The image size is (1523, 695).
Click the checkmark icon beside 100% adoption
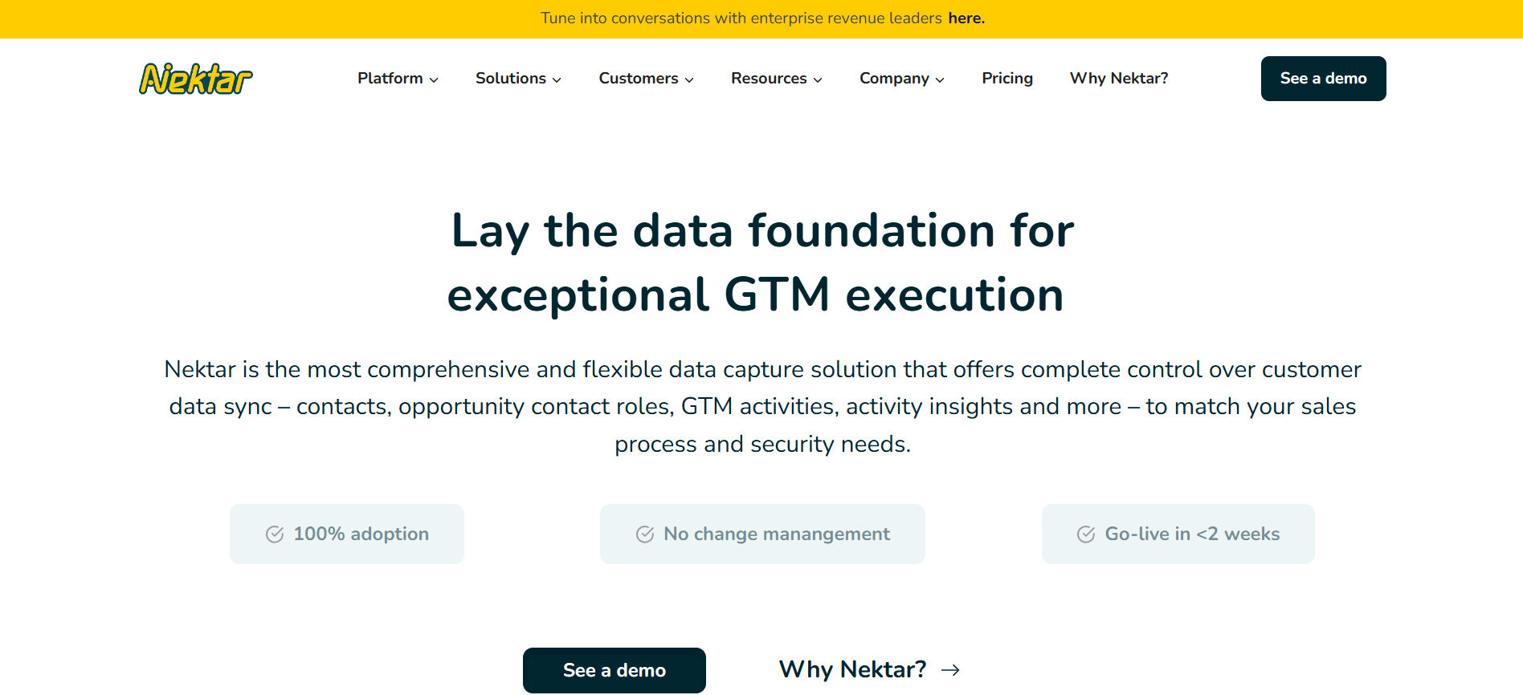[275, 534]
